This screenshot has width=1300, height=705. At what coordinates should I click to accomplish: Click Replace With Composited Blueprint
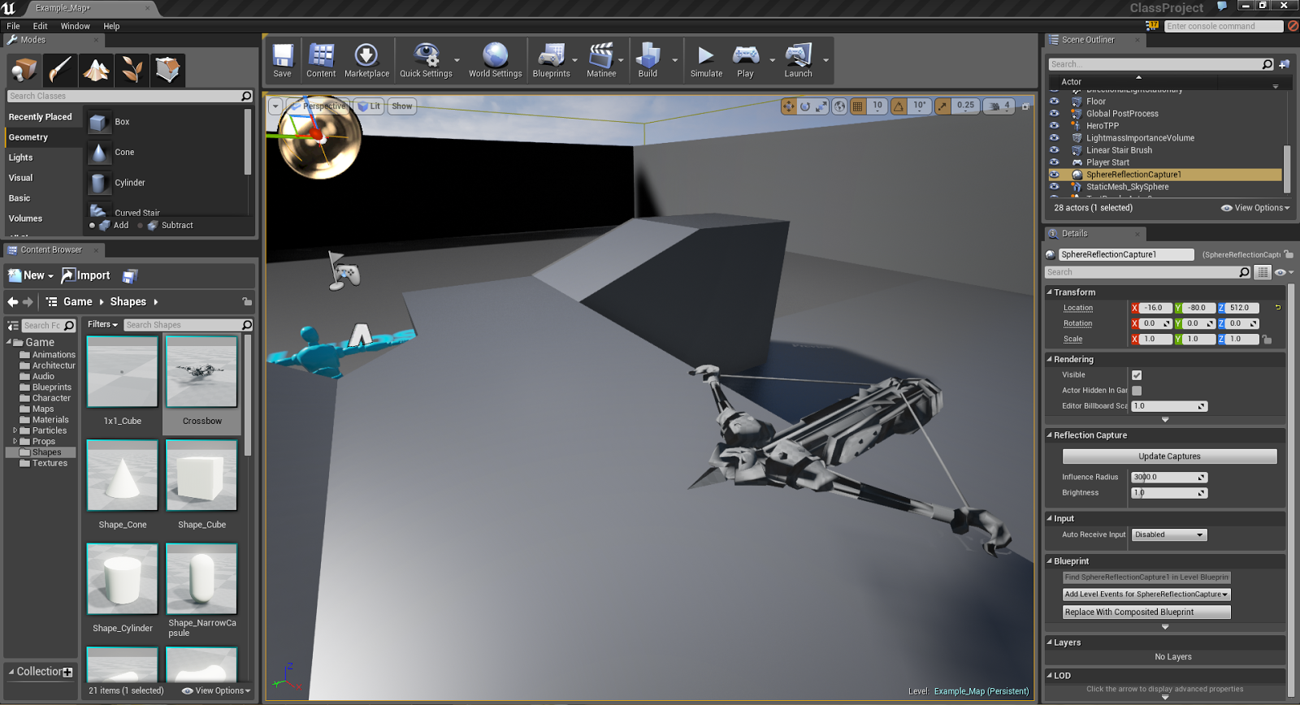[x=1146, y=612]
